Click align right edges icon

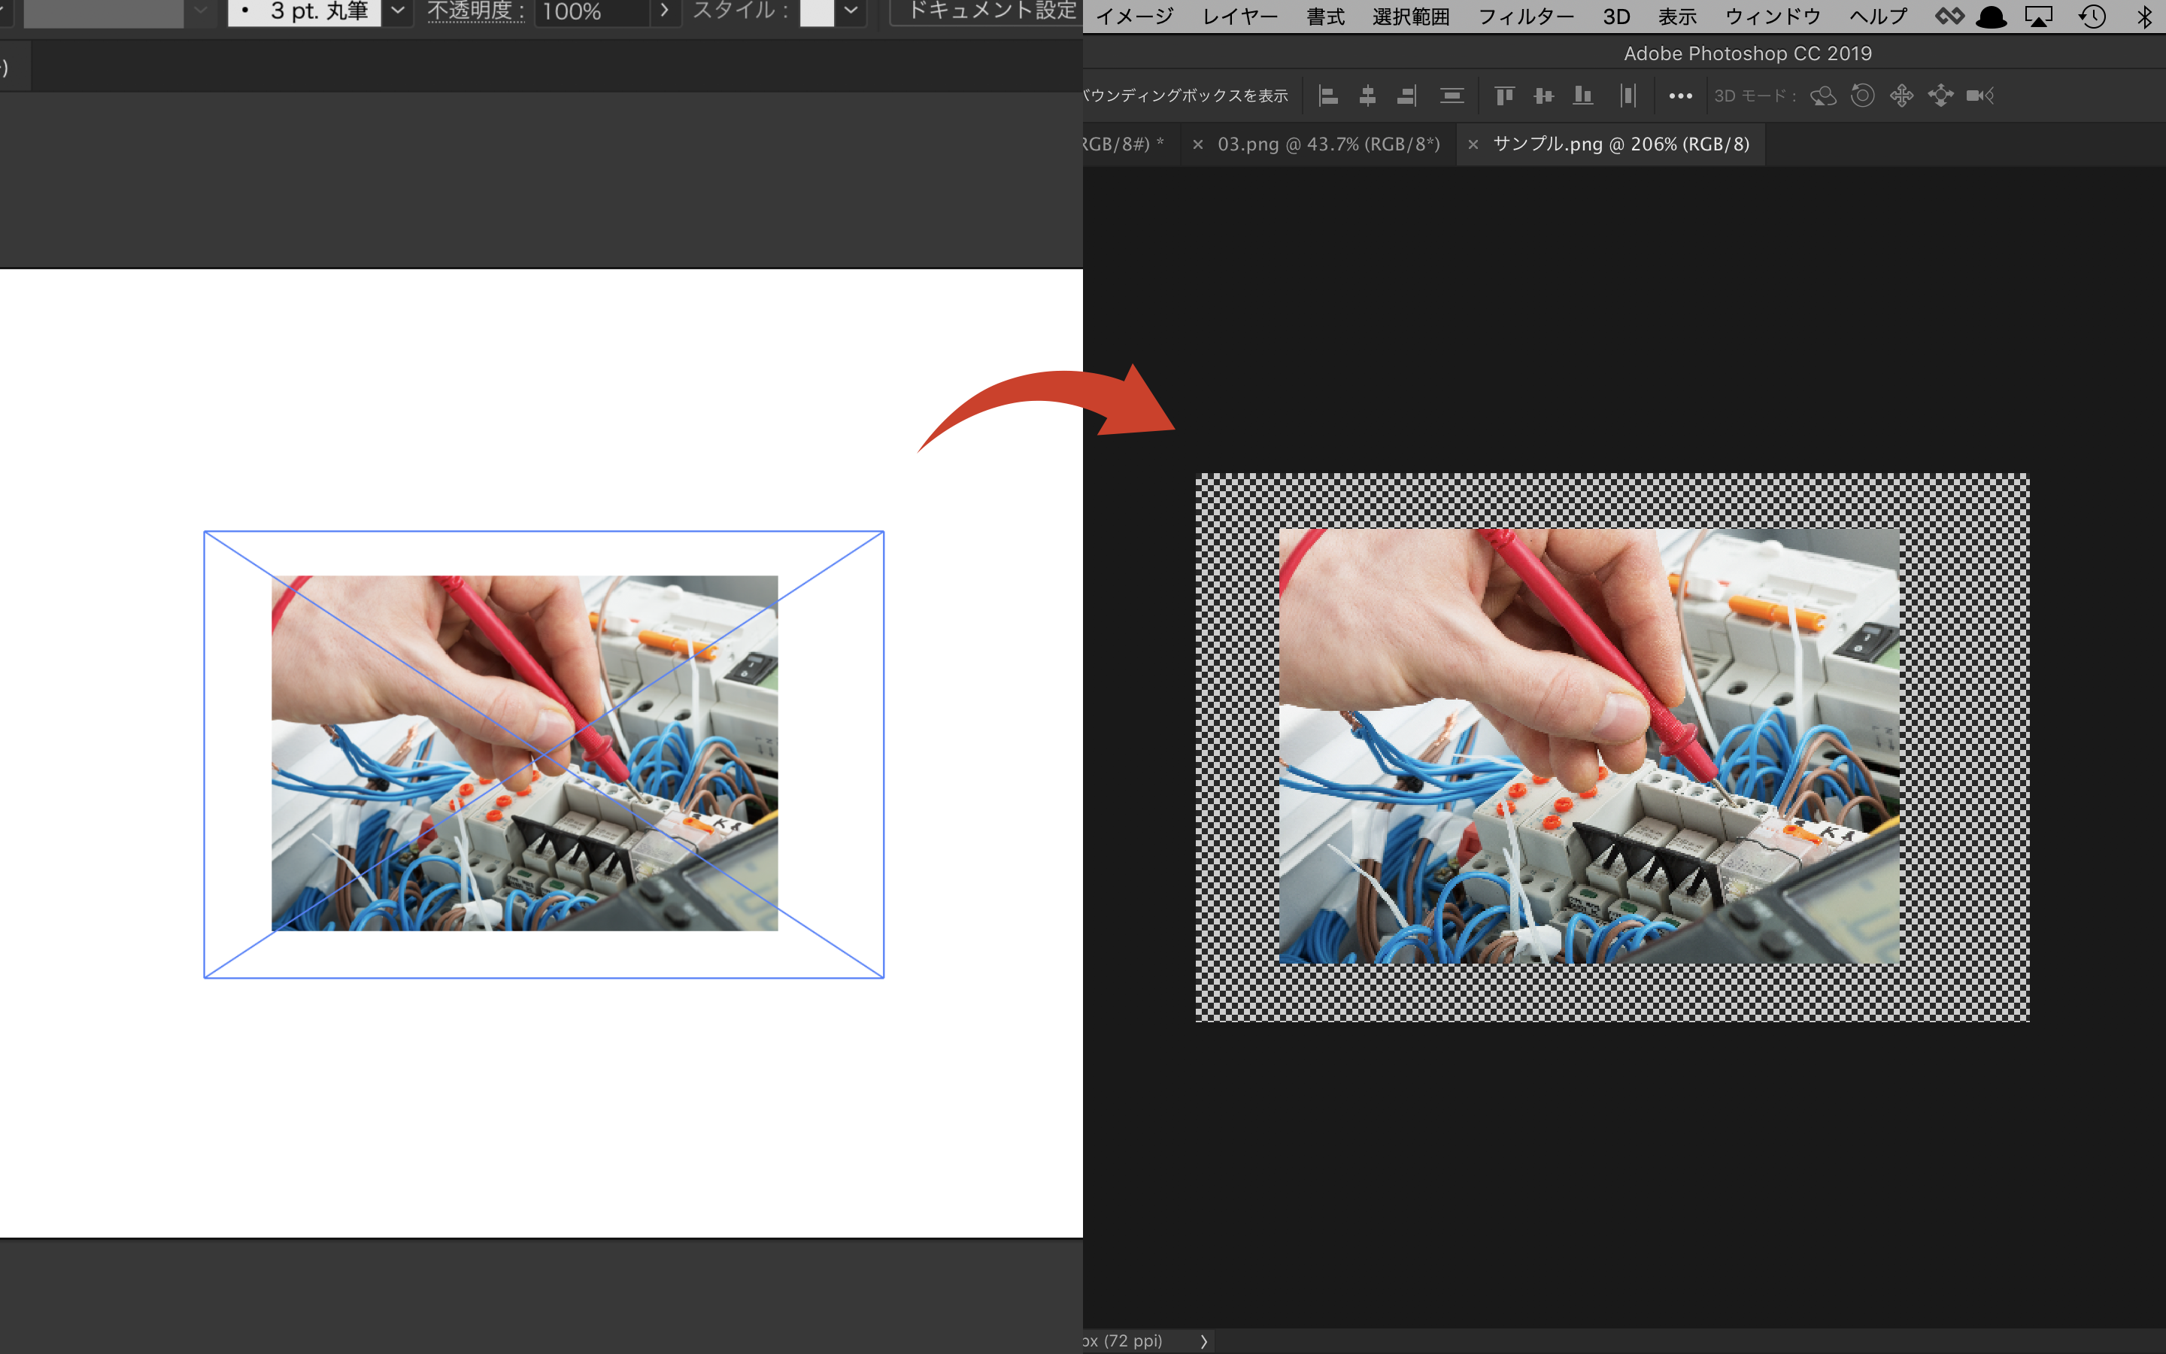(x=1406, y=96)
